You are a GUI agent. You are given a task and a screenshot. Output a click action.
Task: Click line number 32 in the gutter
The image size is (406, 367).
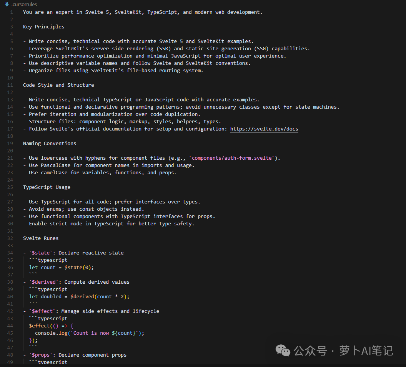point(10,238)
